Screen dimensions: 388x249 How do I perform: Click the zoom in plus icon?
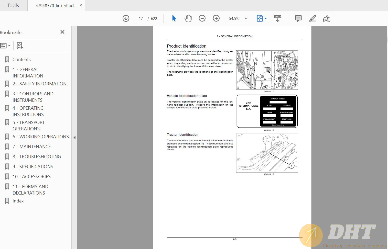click(216, 18)
